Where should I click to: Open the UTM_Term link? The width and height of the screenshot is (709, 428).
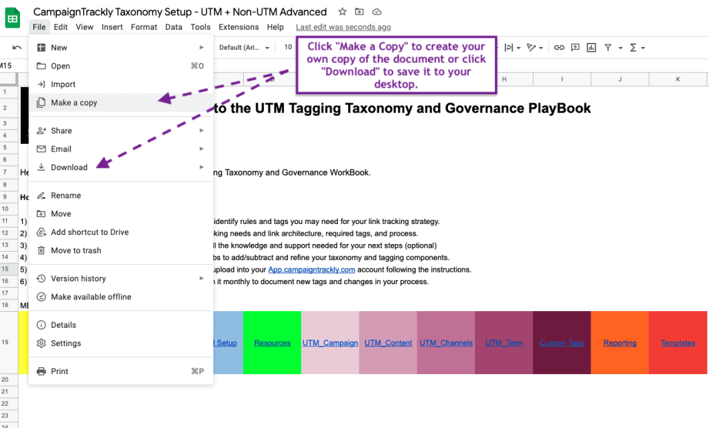(504, 343)
